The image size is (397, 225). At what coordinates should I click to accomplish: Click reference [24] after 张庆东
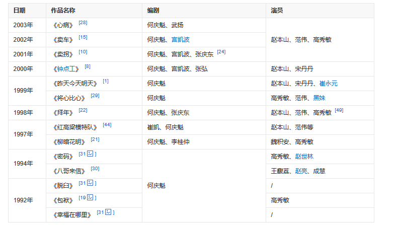tap(221, 52)
